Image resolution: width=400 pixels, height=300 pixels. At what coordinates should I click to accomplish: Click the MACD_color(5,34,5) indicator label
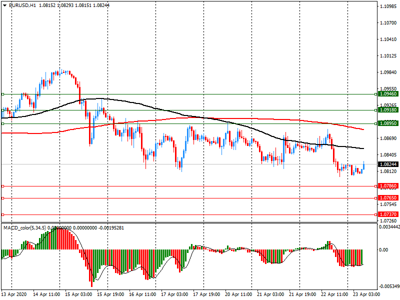24,228
